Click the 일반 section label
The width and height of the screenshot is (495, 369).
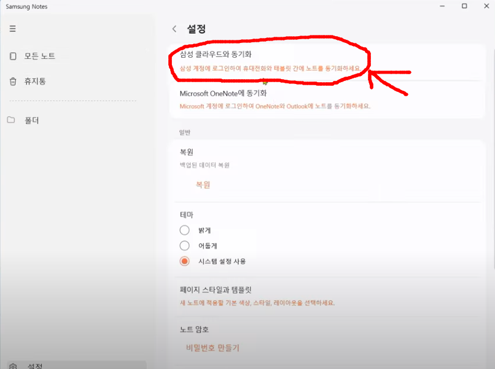[x=185, y=132]
